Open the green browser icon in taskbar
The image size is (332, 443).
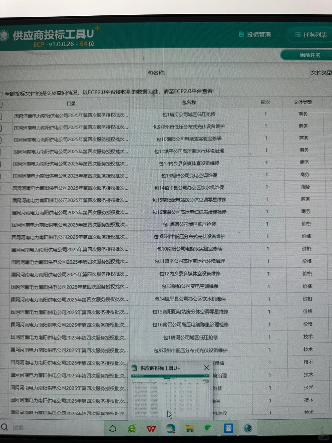tap(132, 428)
